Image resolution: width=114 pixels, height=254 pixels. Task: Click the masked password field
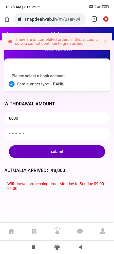tap(57, 134)
